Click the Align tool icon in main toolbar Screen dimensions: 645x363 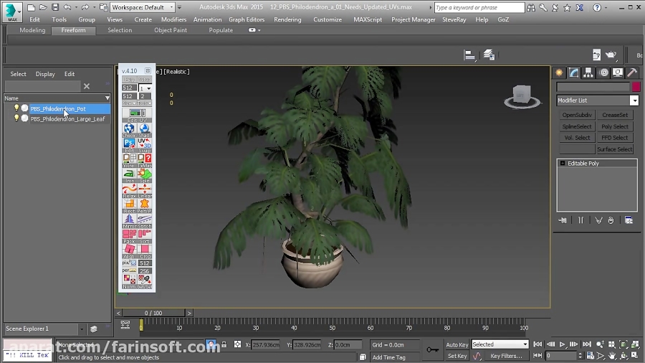point(469,55)
